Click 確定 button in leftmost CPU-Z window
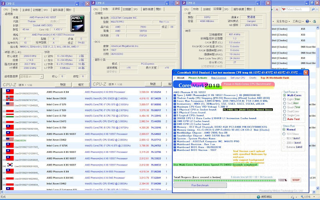The image size is (320, 200). 81,84
